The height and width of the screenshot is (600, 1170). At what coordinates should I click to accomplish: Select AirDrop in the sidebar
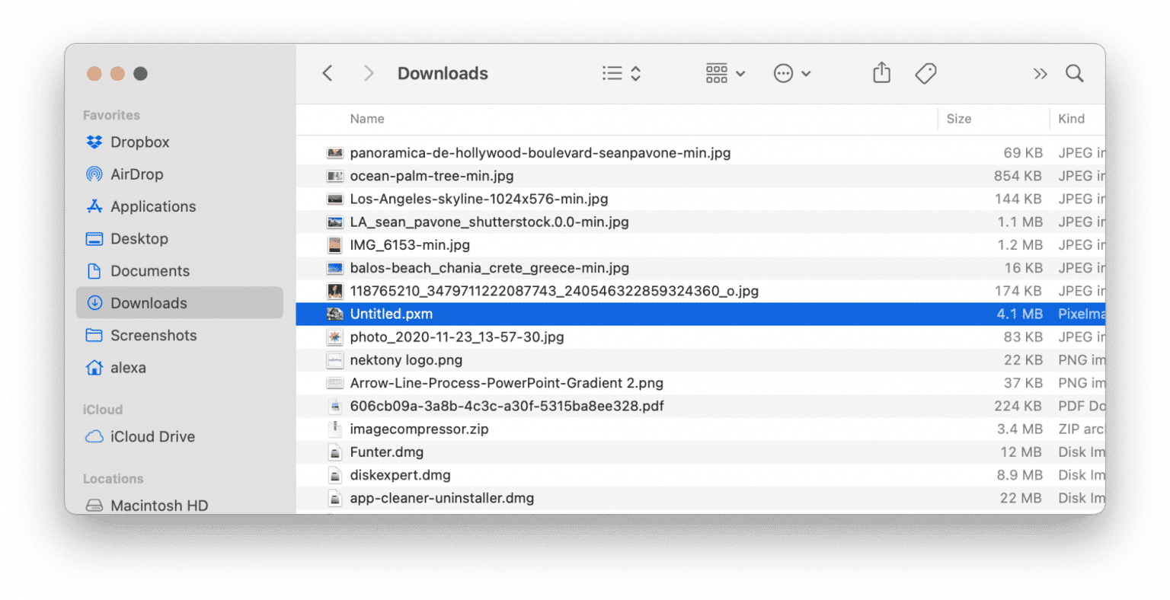pyautogui.click(x=136, y=174)
